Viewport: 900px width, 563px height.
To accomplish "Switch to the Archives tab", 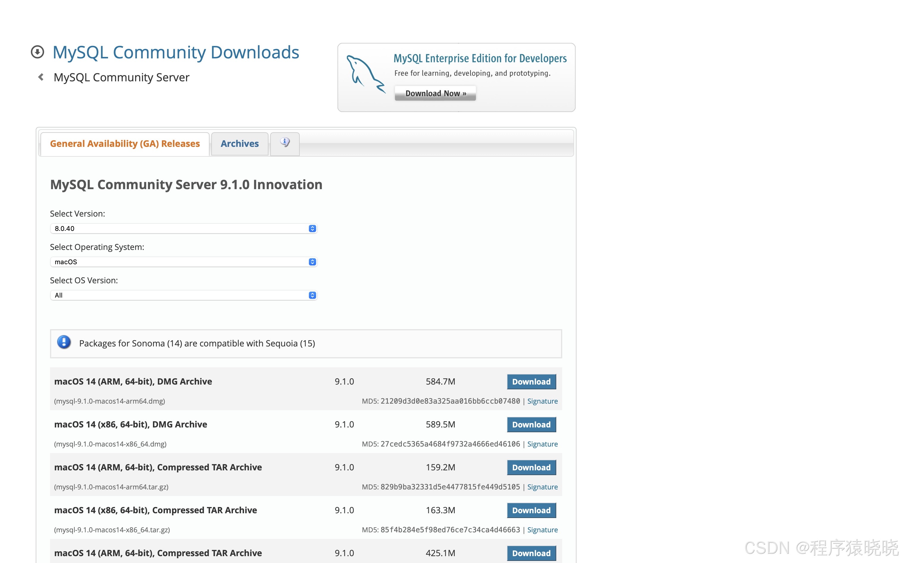I will click(x=240, y=144).
